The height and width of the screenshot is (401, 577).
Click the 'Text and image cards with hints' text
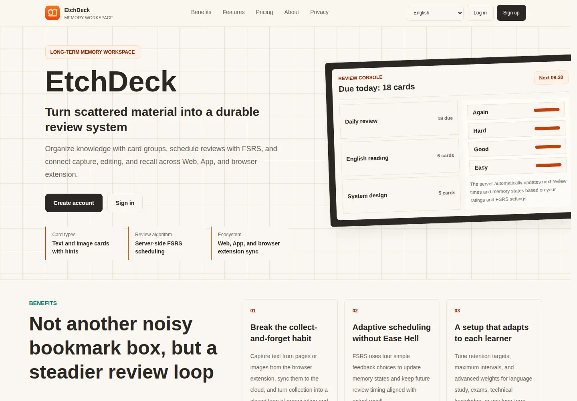81,247
